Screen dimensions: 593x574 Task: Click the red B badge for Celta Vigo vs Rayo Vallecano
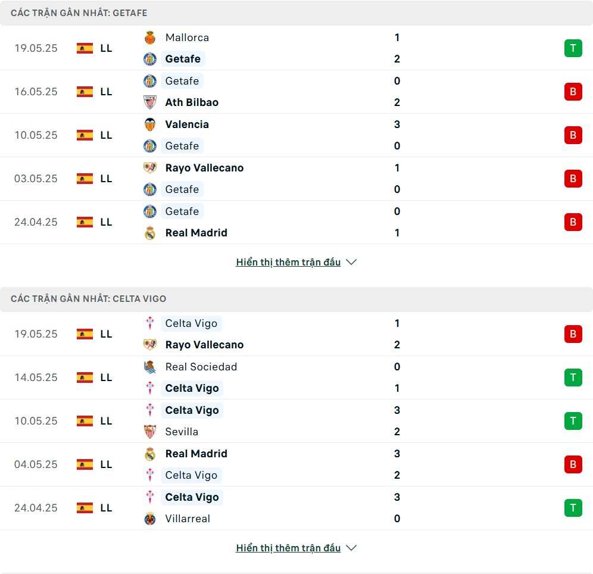pos(573,334)
